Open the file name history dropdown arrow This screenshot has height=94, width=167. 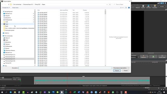[x=111, y=68]
